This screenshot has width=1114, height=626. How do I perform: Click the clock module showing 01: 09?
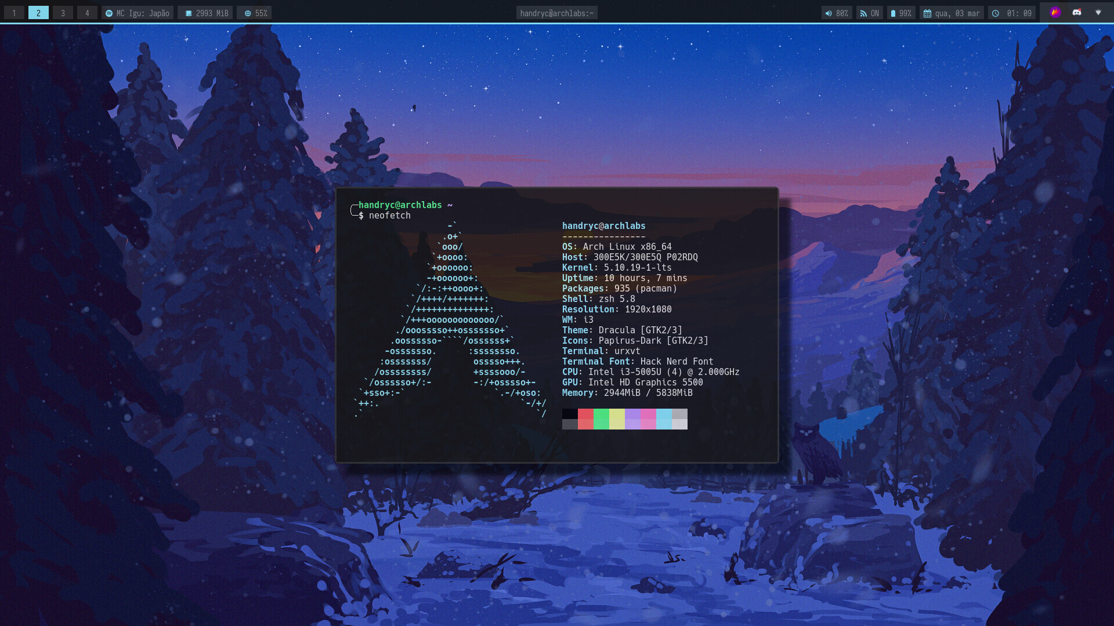pyautogui.click(x=1012, y=13)
